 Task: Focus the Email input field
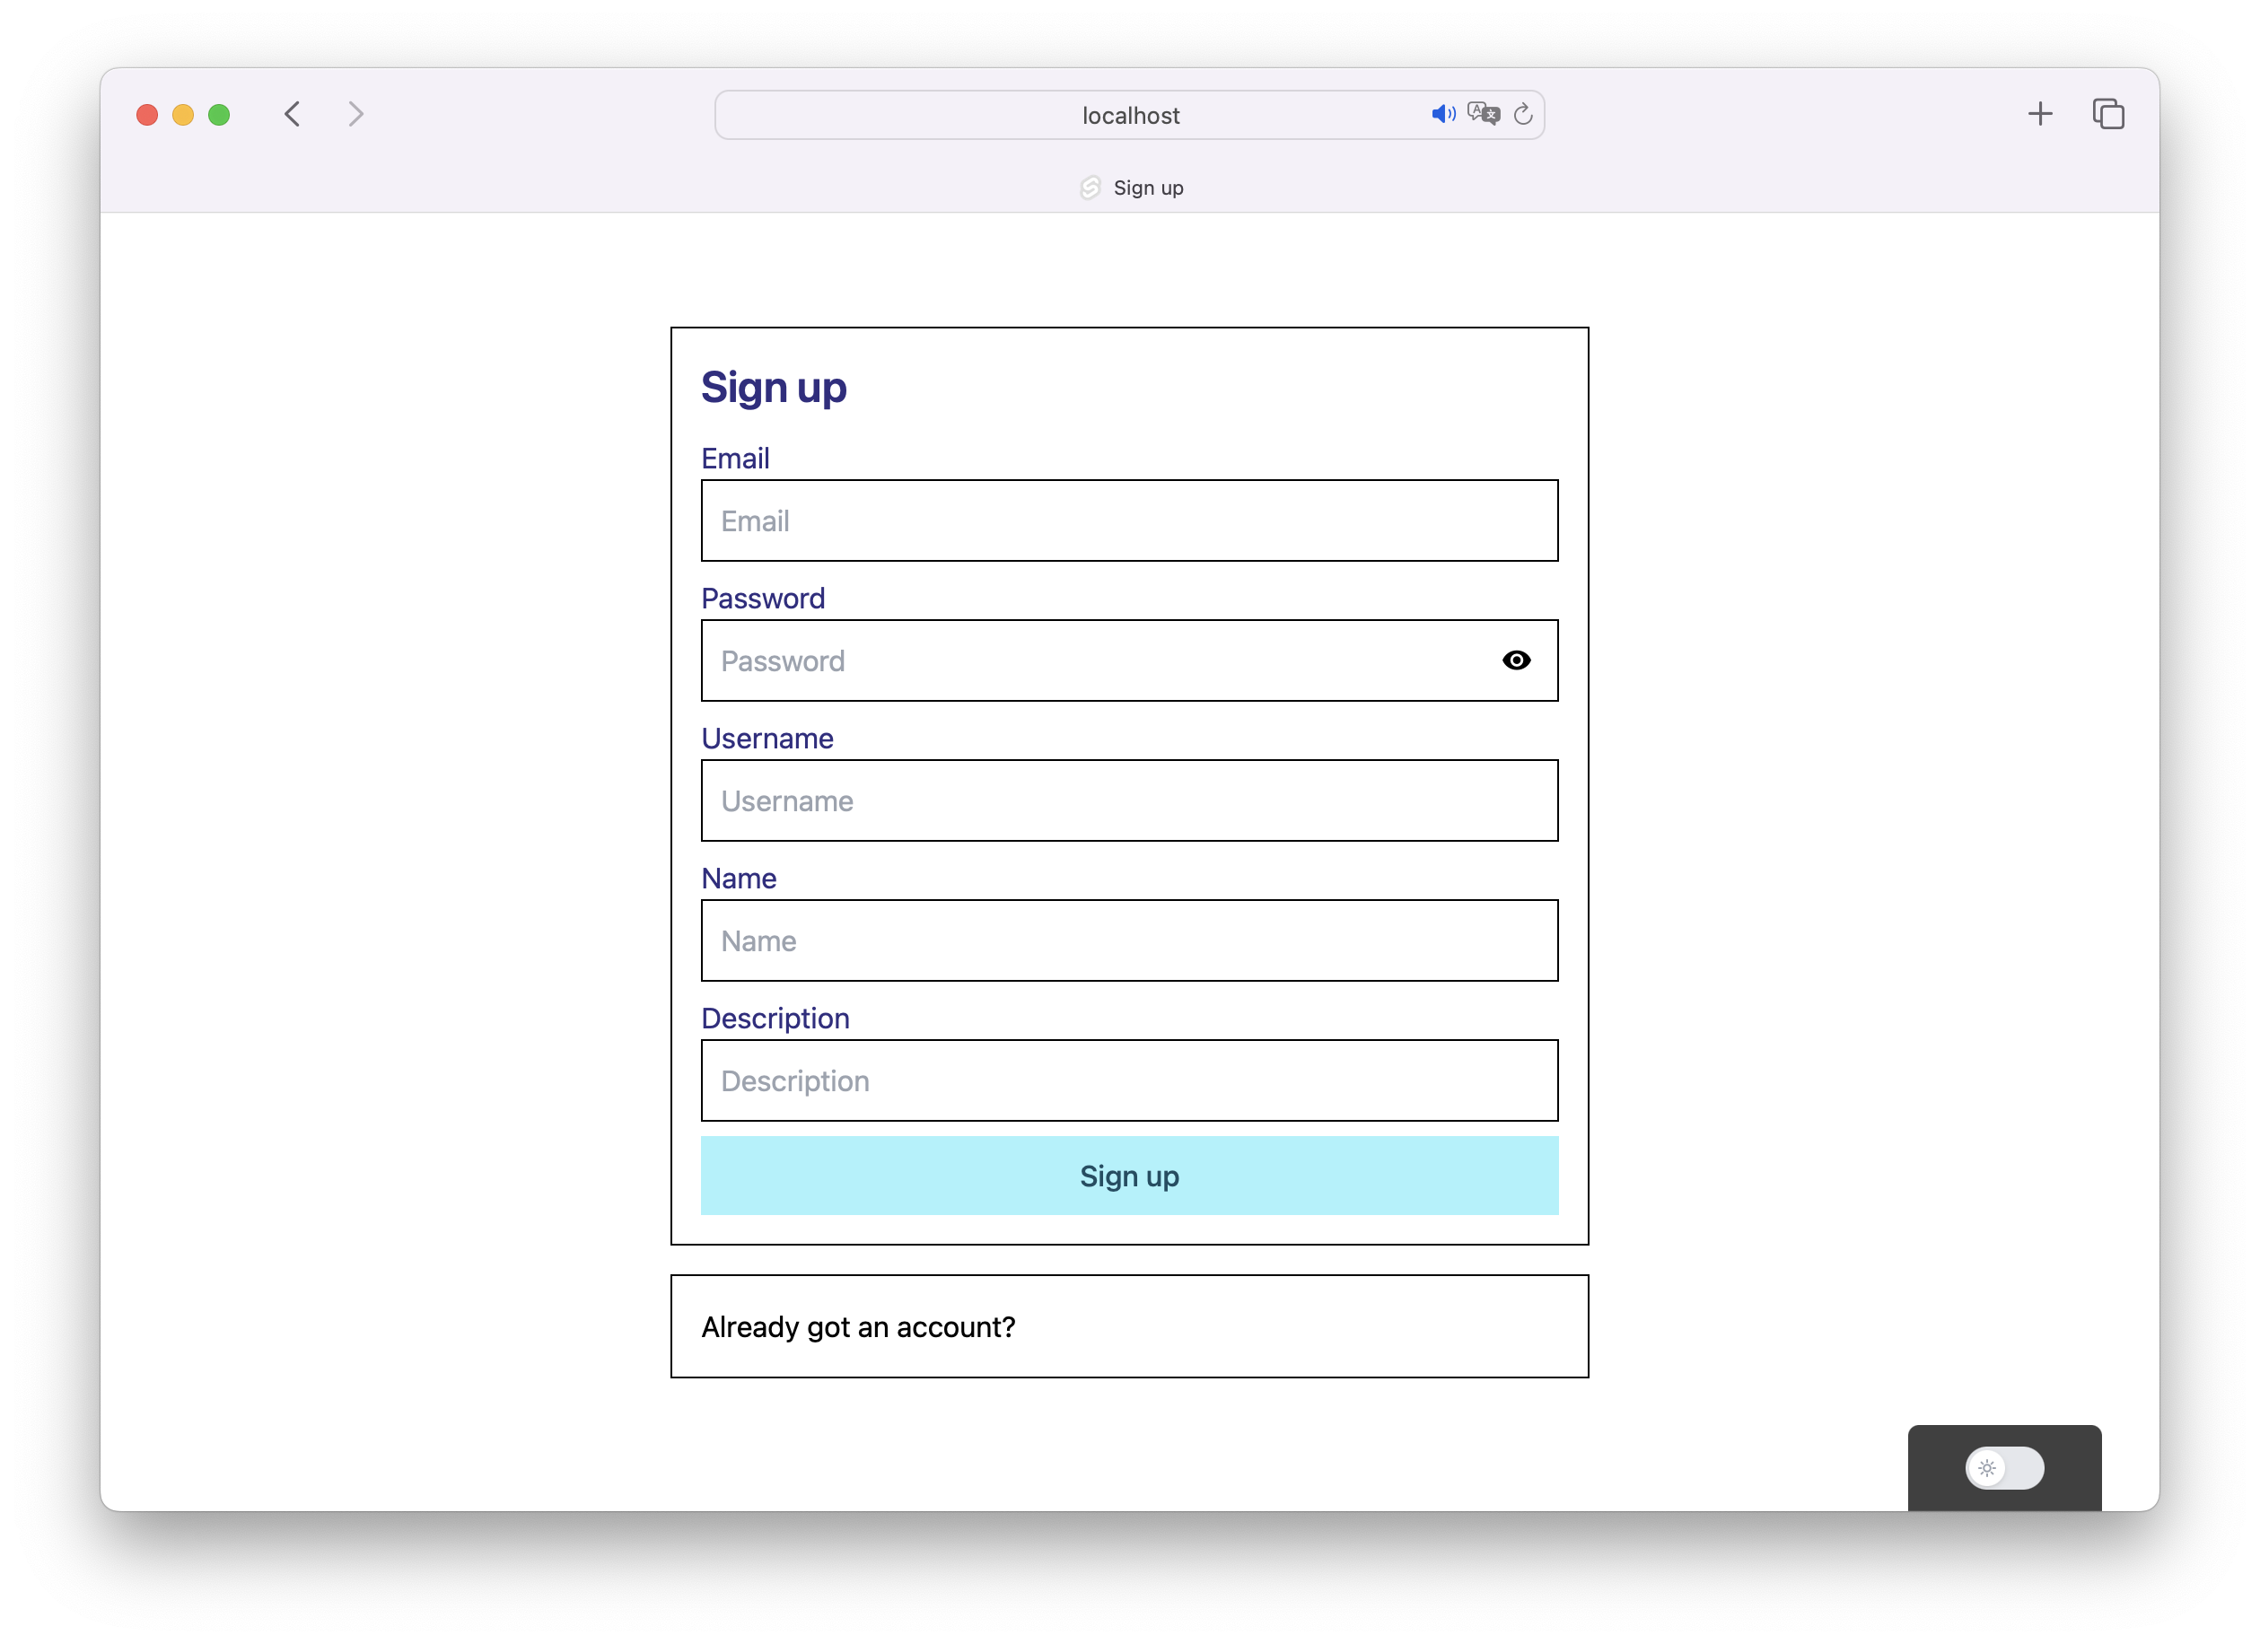point(1129,521)
